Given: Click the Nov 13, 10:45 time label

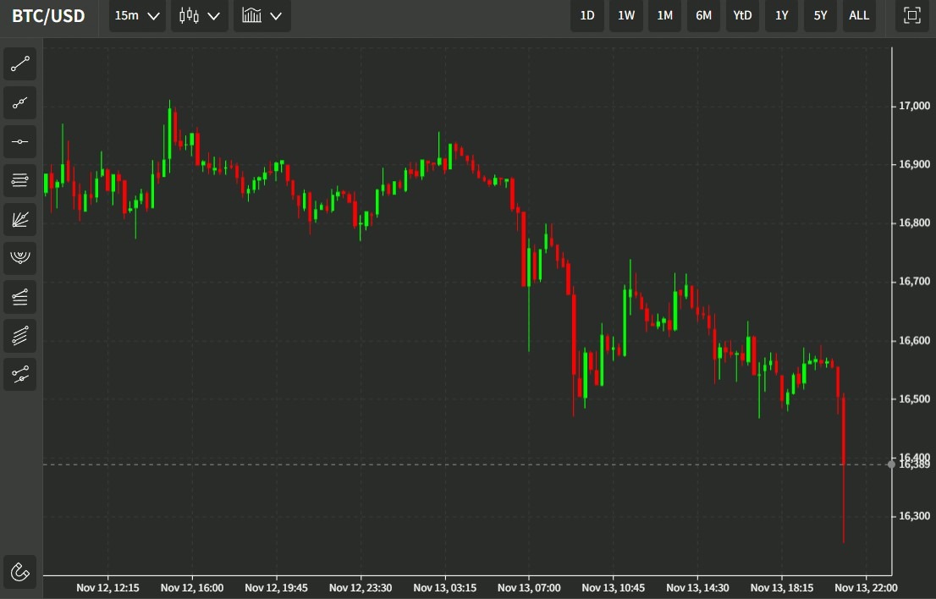Looking at the screenshot, I should [613, 588].
